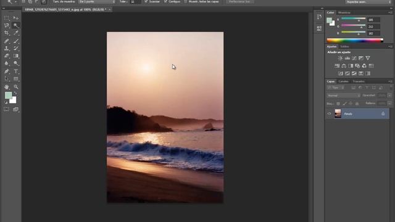Screen dimensions: 395x222
Task: Open the Capas panel options menu
Action: 390,81
